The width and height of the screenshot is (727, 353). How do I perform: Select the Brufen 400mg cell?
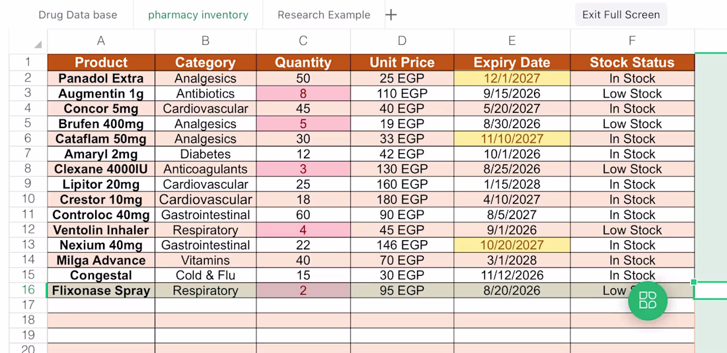coord(101,123)
